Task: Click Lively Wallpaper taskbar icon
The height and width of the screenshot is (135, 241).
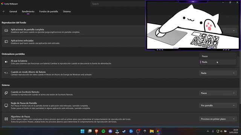Action: (x=159, y=131)
